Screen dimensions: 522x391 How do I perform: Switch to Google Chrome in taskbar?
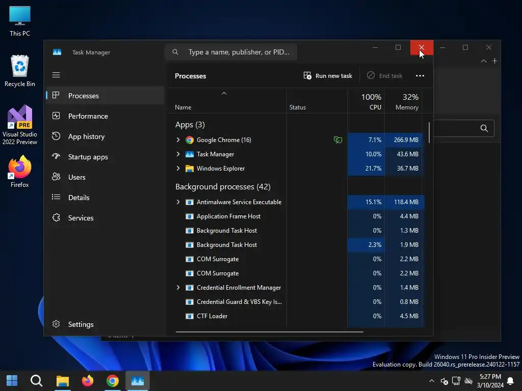point(113,380)
